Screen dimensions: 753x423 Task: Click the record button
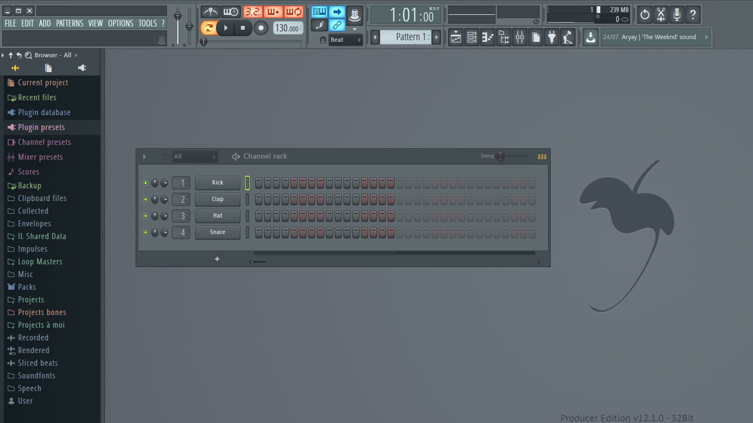(x=261, y=28)
